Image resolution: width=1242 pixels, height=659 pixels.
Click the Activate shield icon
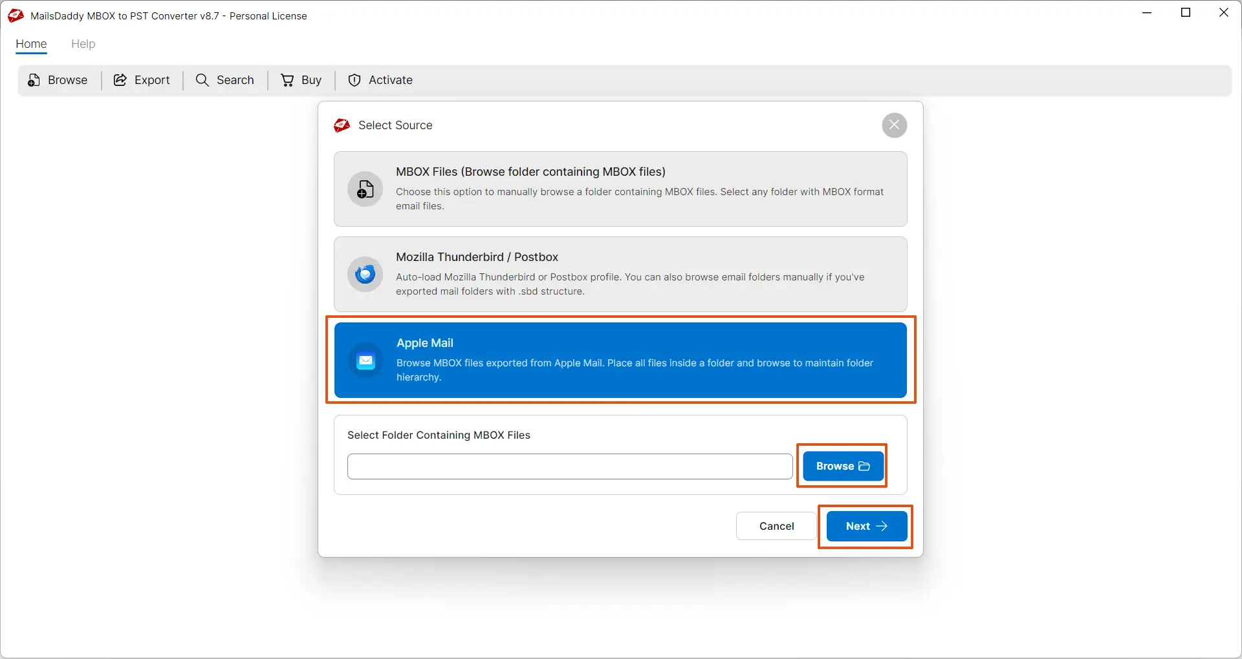coord(353,80)
